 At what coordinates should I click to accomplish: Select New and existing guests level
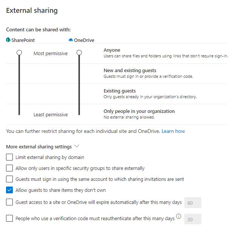[x=130, y=71]
